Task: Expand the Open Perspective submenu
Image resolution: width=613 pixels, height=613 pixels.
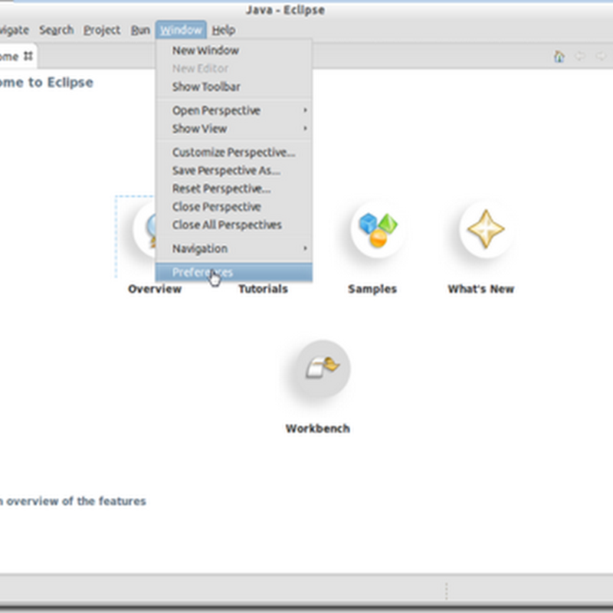Action: (234, 110)
